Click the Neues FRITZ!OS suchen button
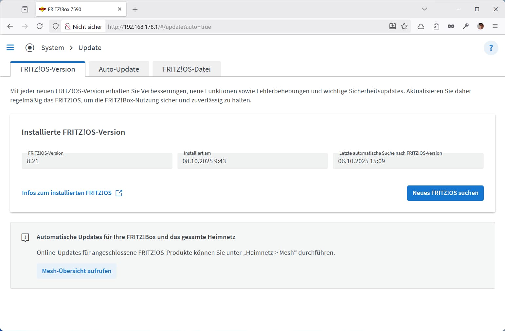 click(445, 193)
